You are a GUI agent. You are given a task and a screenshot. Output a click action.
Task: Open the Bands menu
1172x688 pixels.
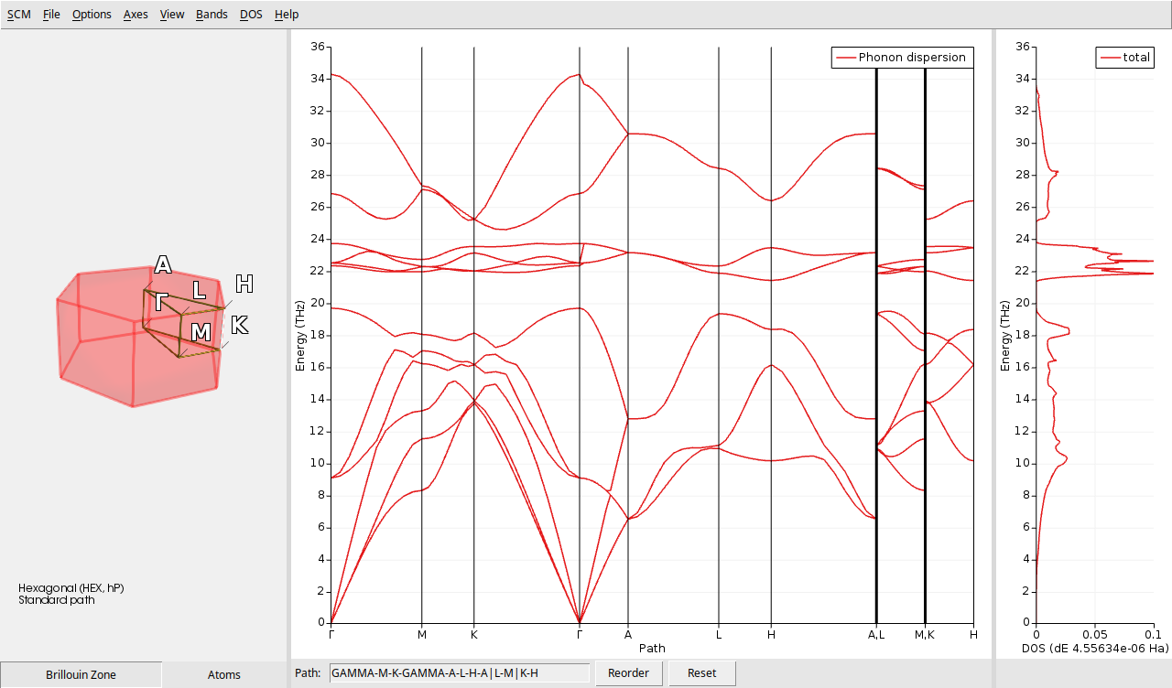[x=212, y=15]
